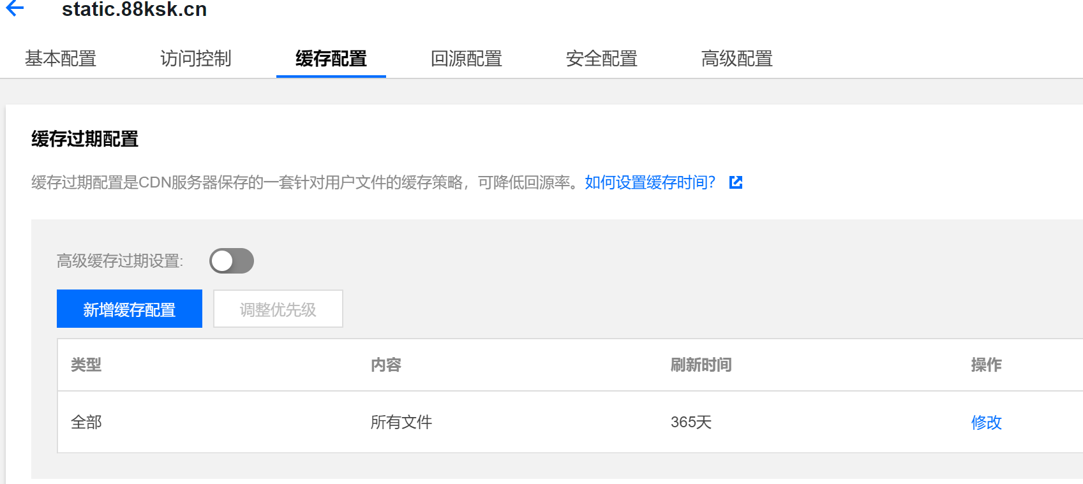Click the blue back arrow icon

(14, 8)
